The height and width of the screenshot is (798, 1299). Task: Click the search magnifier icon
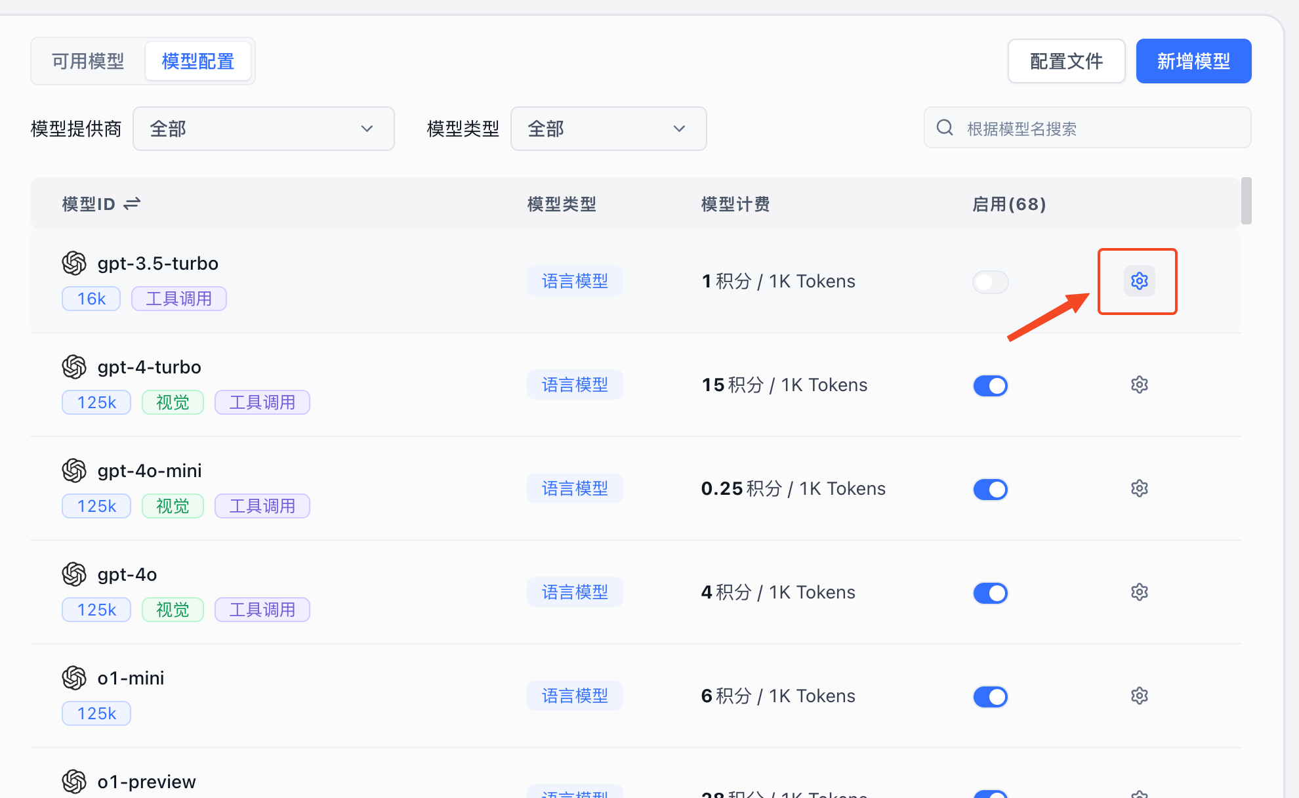(945, 127)
